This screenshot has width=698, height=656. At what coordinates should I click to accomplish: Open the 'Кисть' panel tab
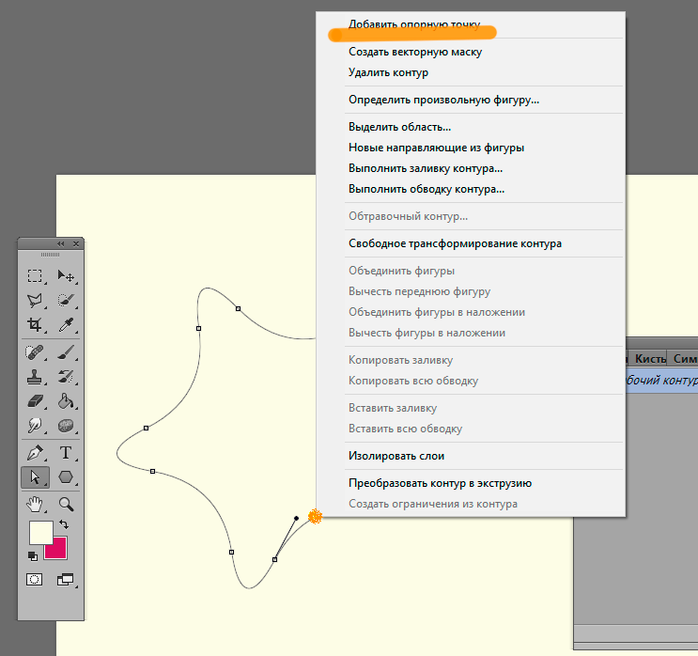[650, 359]
